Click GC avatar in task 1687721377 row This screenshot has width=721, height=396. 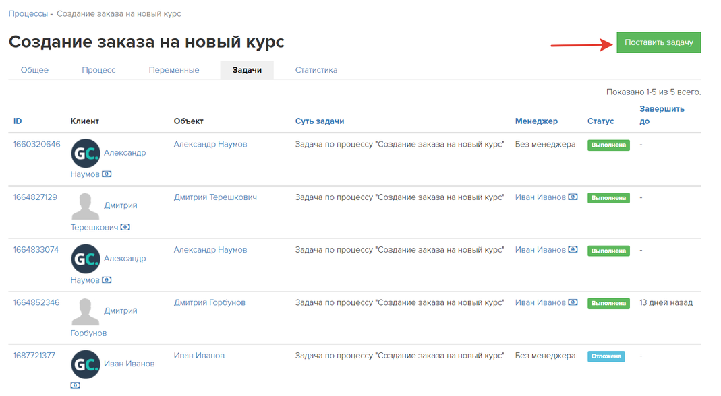pos(86,364)
